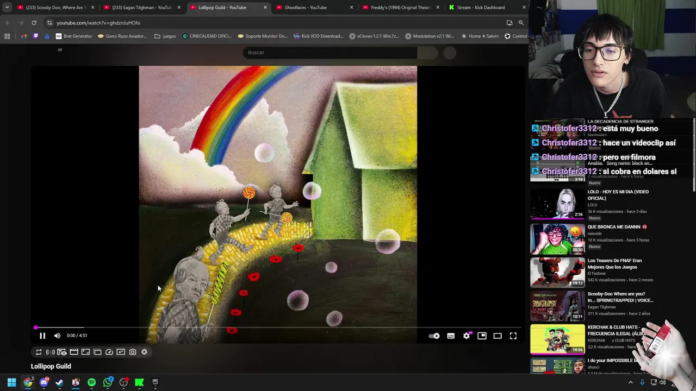Click the install app icon in the address bar

(x=509, y=23)
